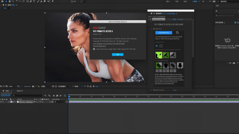The height and width of the screenshot is (134, 239).
Task: Toggle anonymous usage data checkbox
Action: click(94, 49)
